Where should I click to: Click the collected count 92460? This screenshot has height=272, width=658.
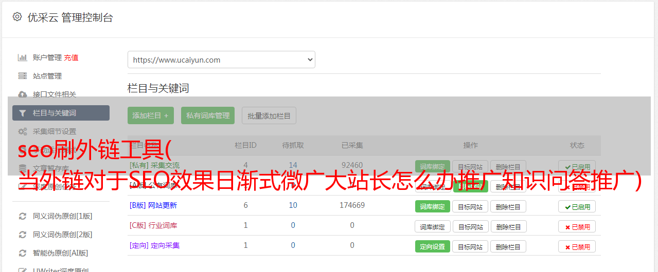352,165
